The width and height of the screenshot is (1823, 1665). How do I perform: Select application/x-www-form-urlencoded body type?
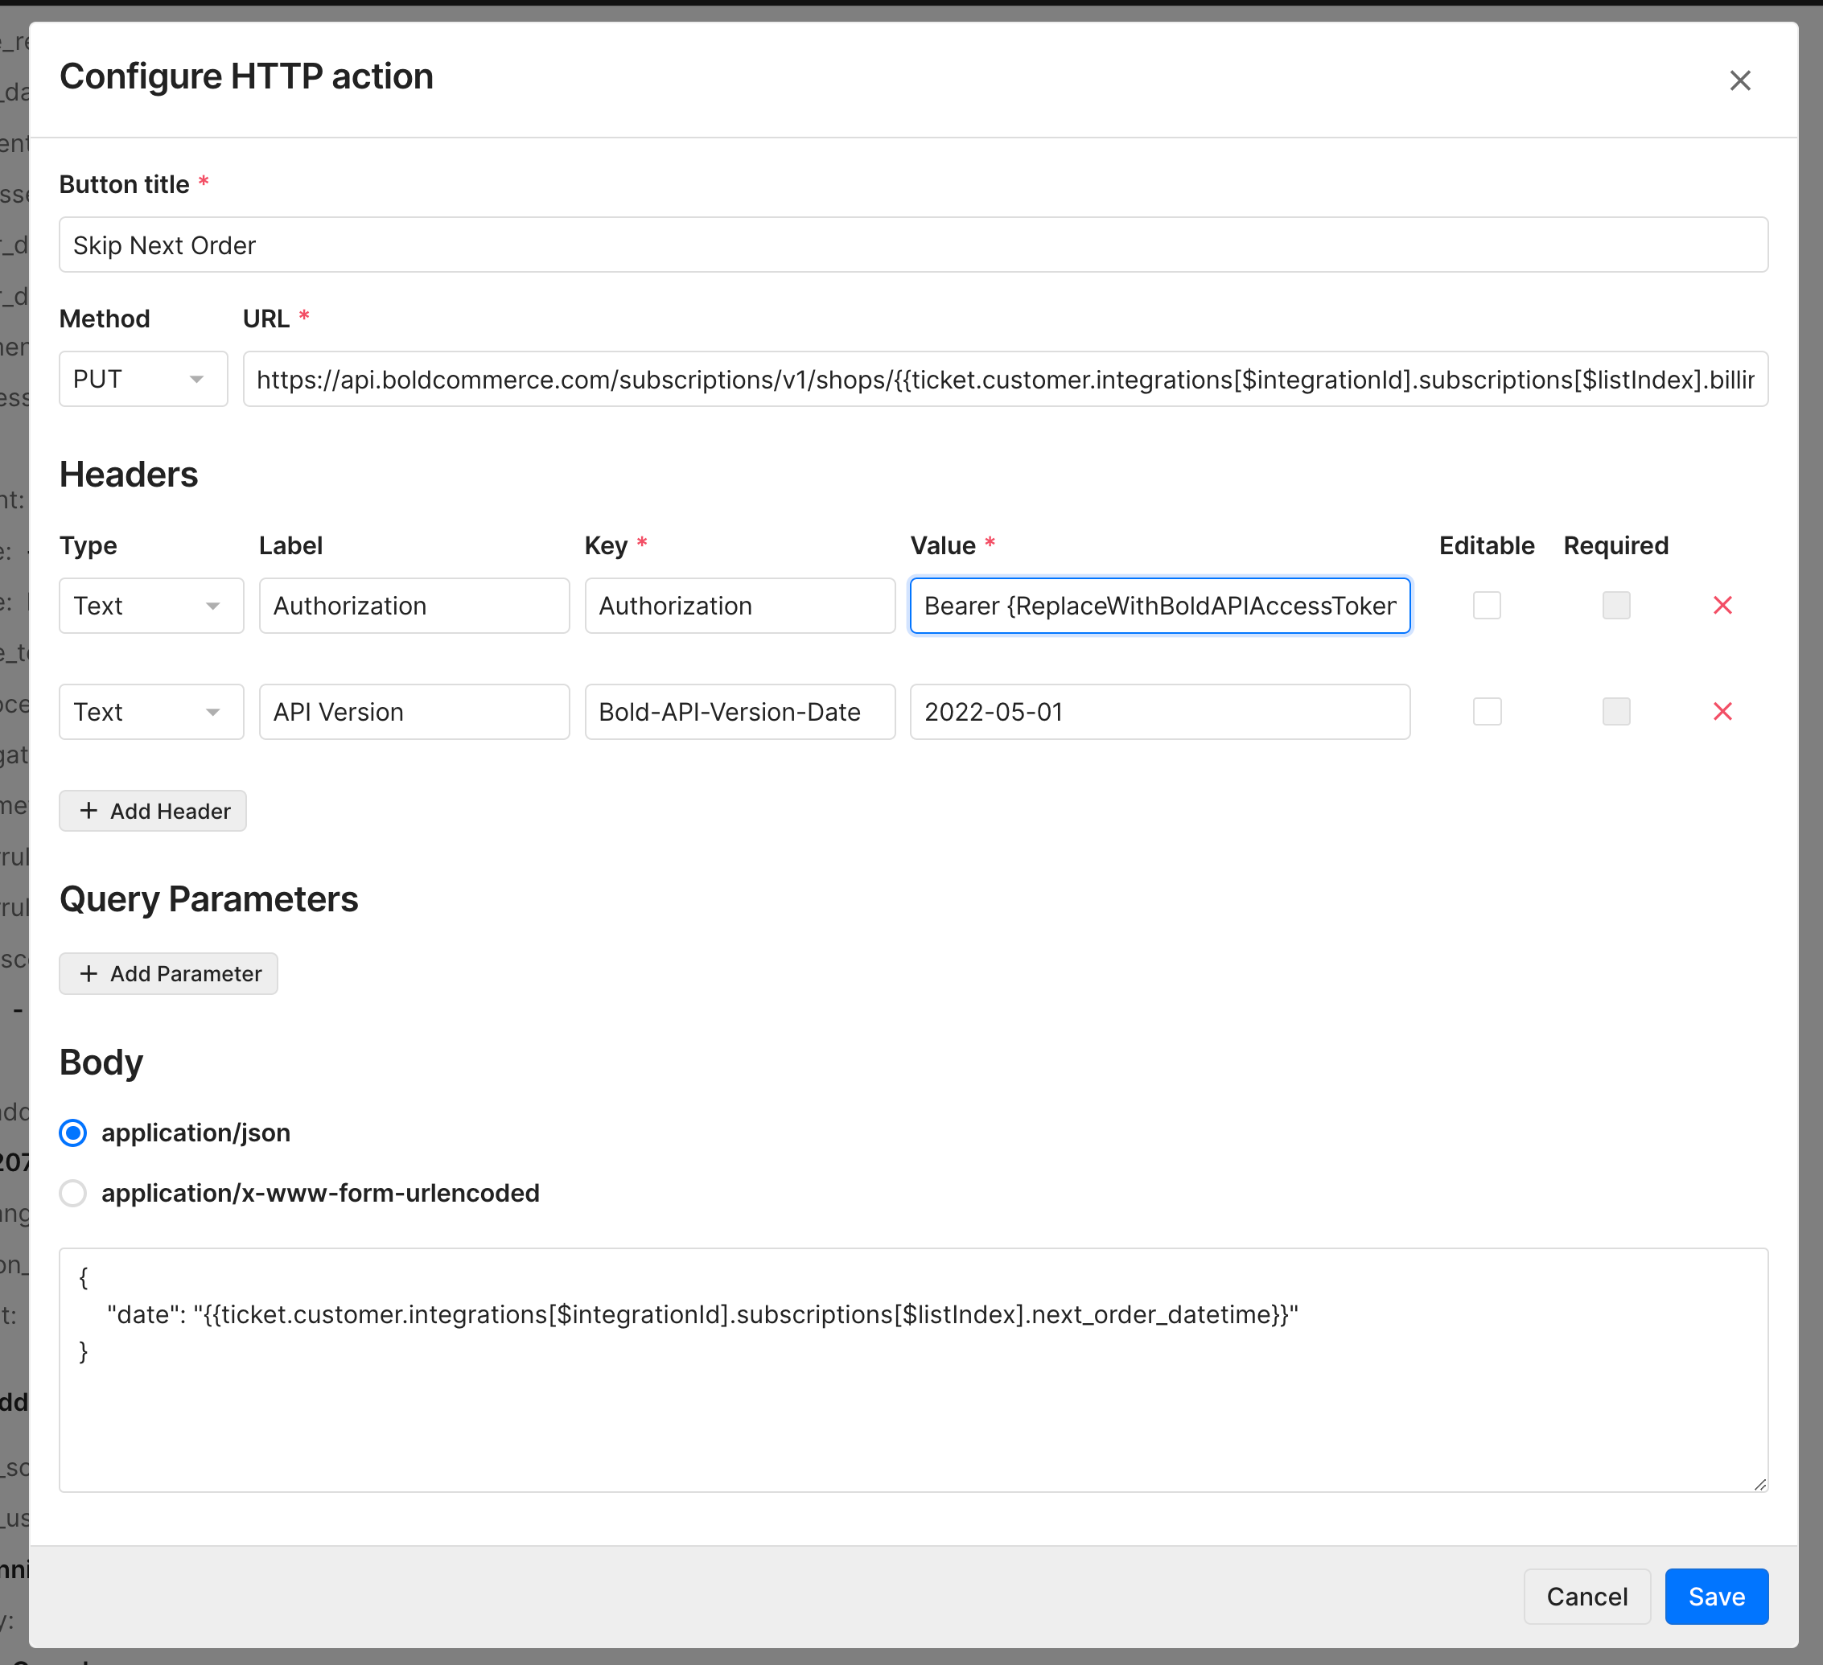(x=73, y=1193)
